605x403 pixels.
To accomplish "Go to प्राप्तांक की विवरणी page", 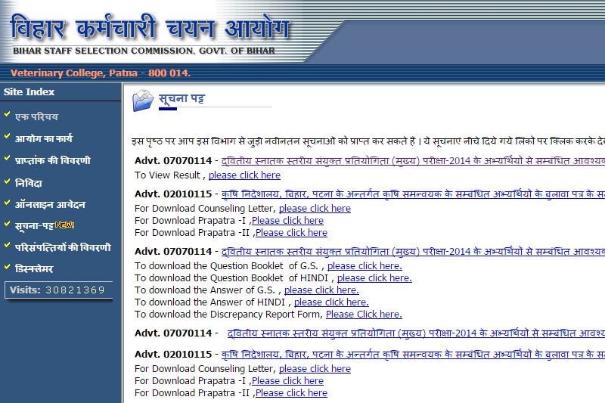I will tap(52, 160).
